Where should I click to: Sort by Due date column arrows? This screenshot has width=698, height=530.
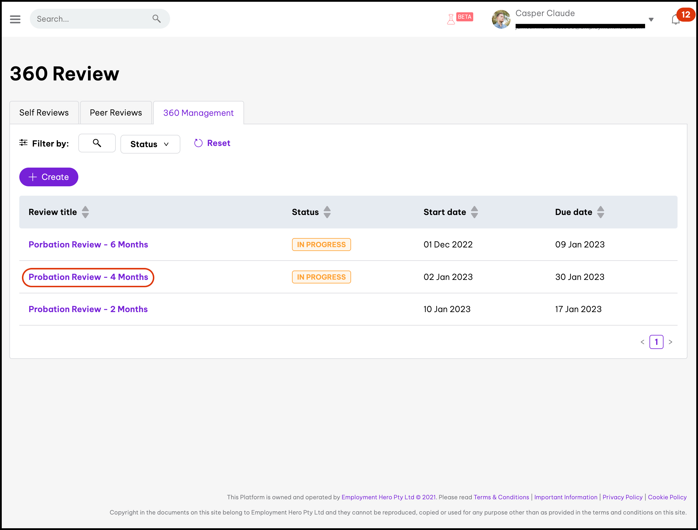point(600,212)
